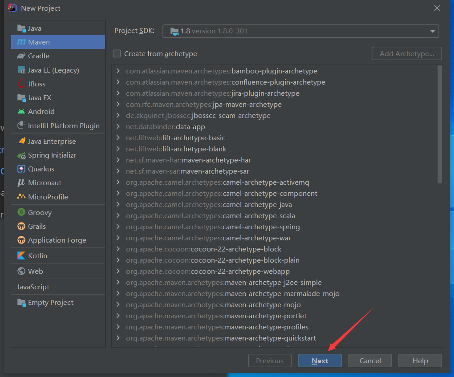Expand the cocoon-22-archetype-webapp row
Viewport: 454px width, 377px height.
[118, 271]
